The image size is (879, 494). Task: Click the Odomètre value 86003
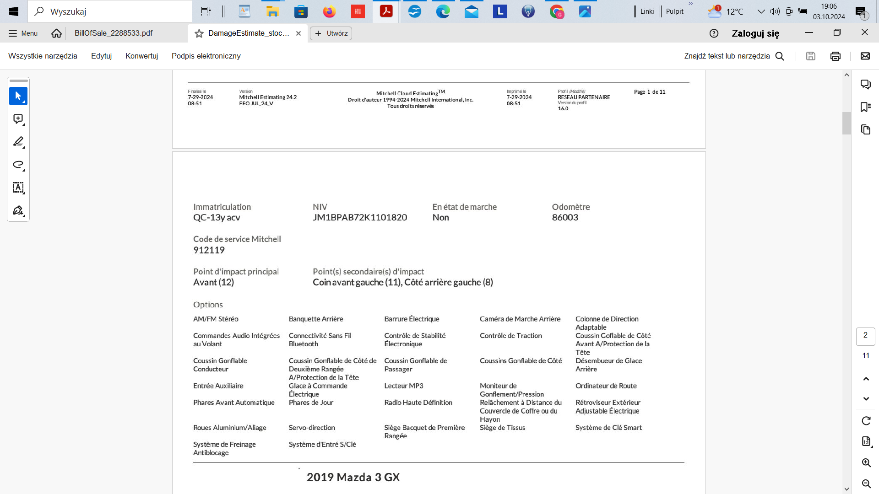(x=565, y=217)
